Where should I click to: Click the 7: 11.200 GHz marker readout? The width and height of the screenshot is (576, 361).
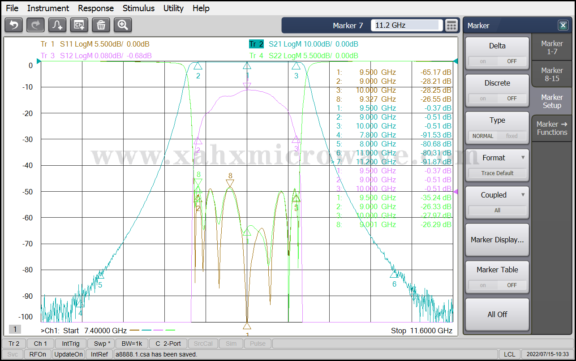coord(394,162)
